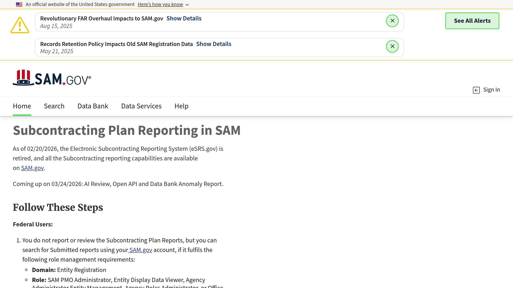The image size is (513, 288).
Task: Follow SAM.gov link in eSRS paragraph
Action: point(32,168)
